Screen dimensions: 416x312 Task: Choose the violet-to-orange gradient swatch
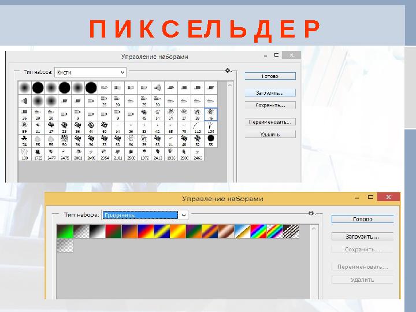pyautogui.click(x=130, y=231)
